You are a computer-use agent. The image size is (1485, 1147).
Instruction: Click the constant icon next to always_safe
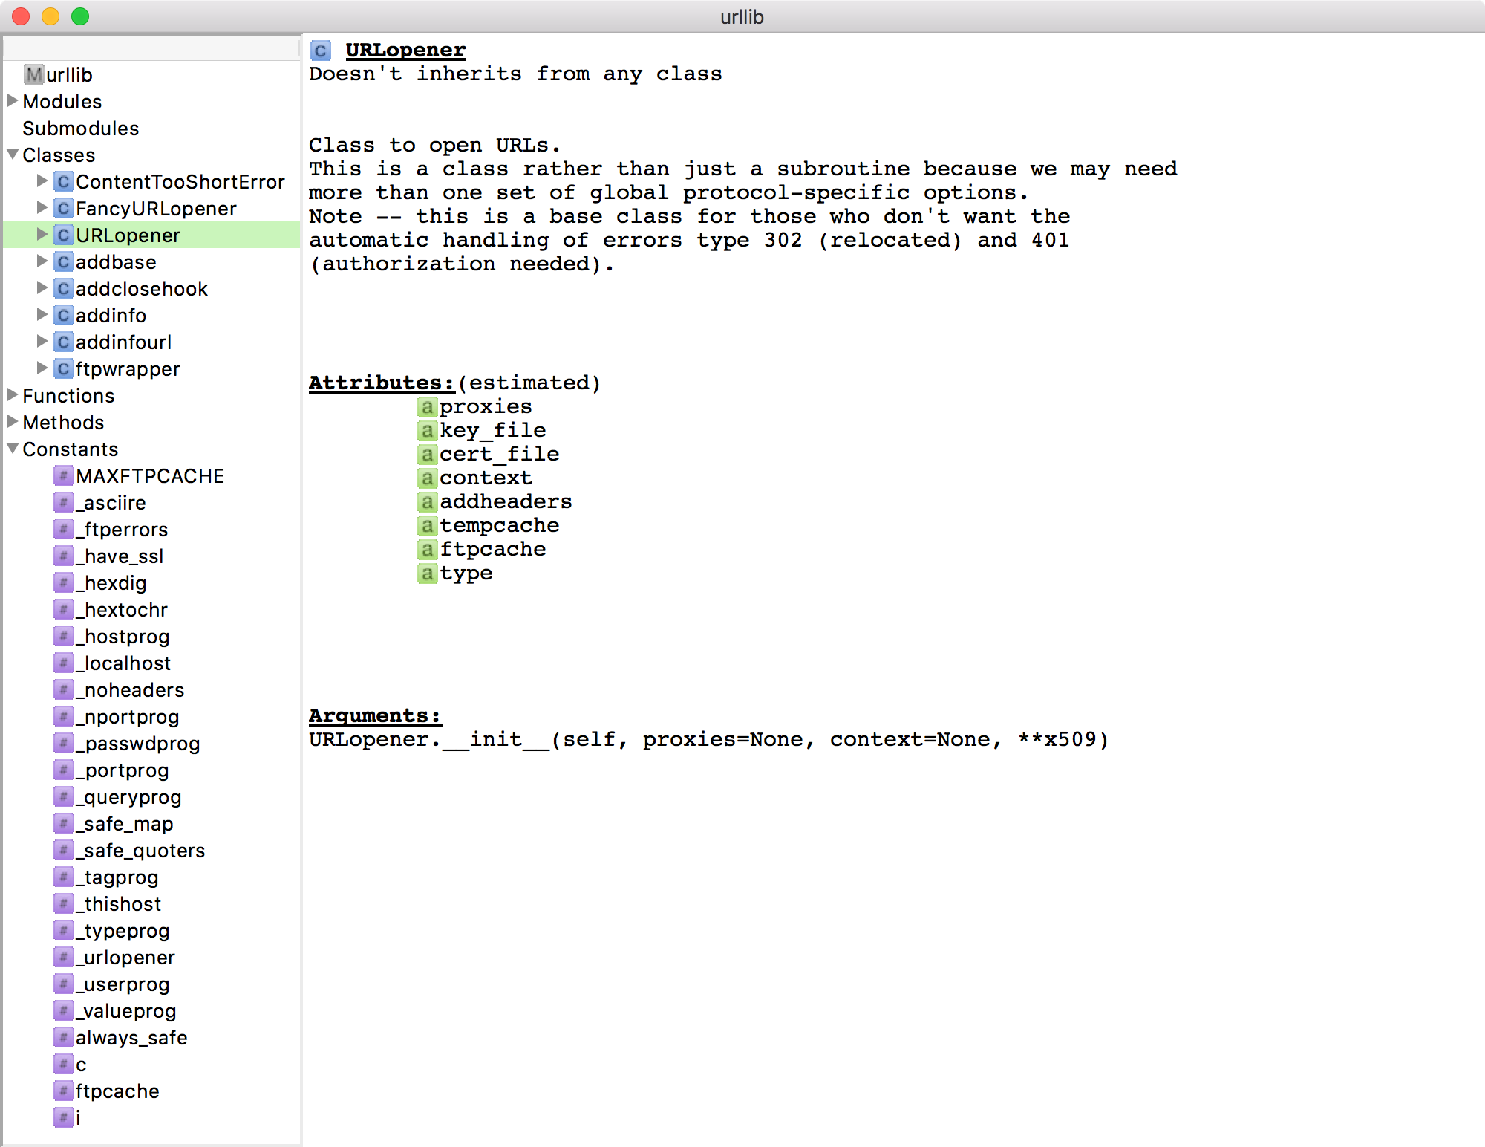pyautogui.click(x=63, y=1038)
